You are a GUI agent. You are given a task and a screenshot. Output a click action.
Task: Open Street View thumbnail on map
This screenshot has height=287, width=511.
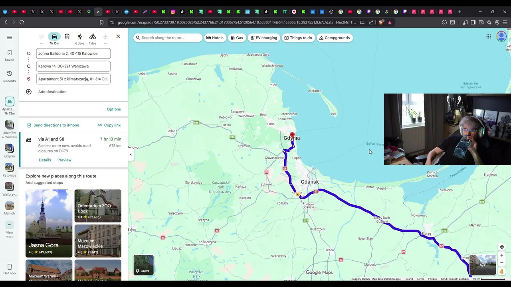[x=483, y=265]
